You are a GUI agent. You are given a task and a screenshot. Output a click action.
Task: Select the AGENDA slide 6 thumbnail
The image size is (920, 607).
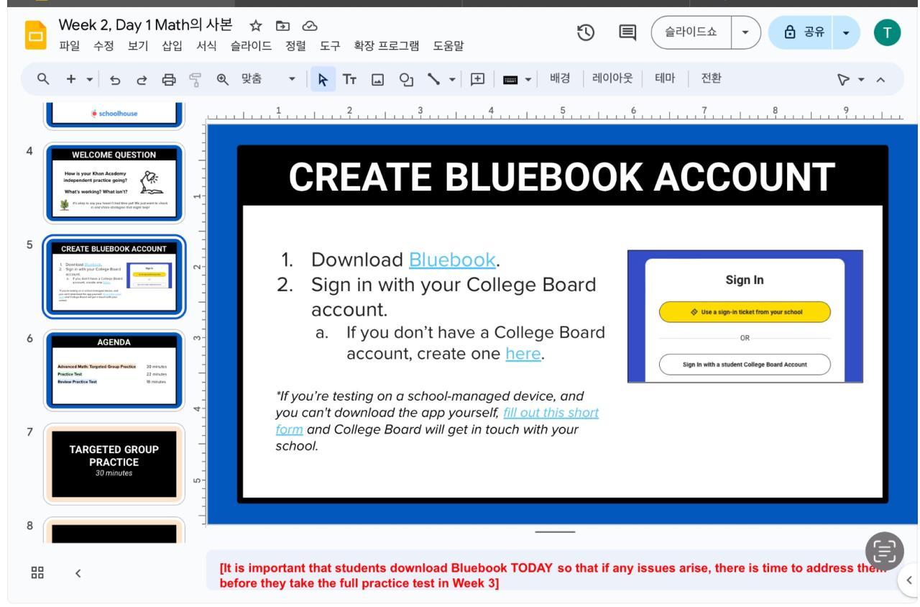click(113, 370)
